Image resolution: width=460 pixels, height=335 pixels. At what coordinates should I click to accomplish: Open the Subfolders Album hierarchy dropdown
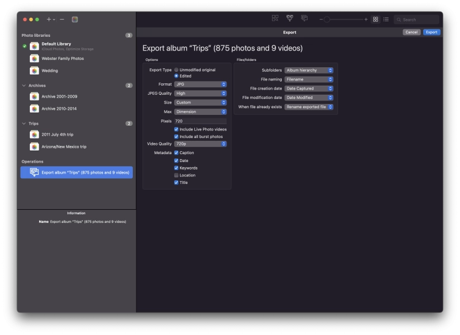click(x=309, y=70)
